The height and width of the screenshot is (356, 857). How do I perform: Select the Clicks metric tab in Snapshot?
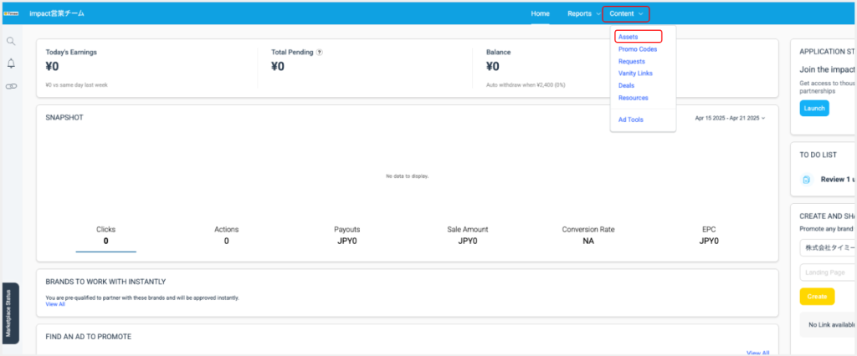pos(105,235)
